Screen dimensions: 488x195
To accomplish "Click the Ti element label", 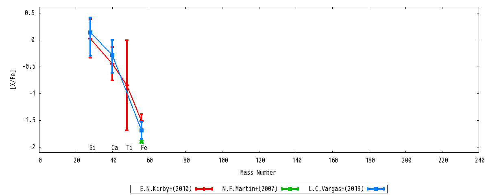I will pyautogui.click(x=129, y=148).
